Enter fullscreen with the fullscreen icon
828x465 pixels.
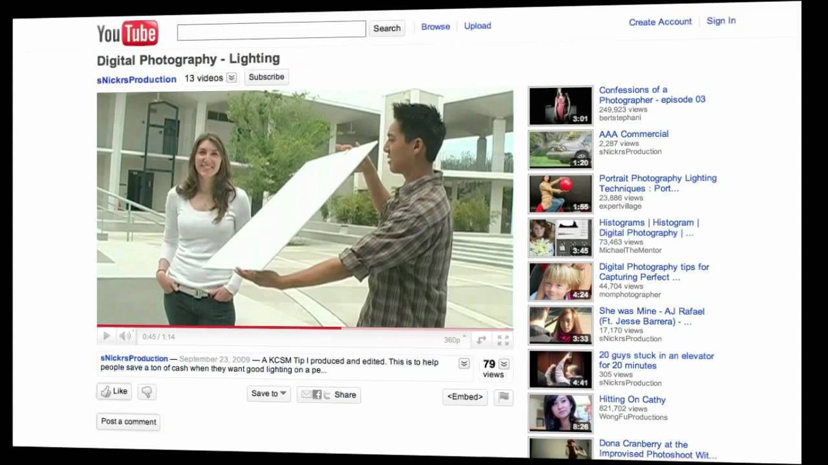point(503,340)
